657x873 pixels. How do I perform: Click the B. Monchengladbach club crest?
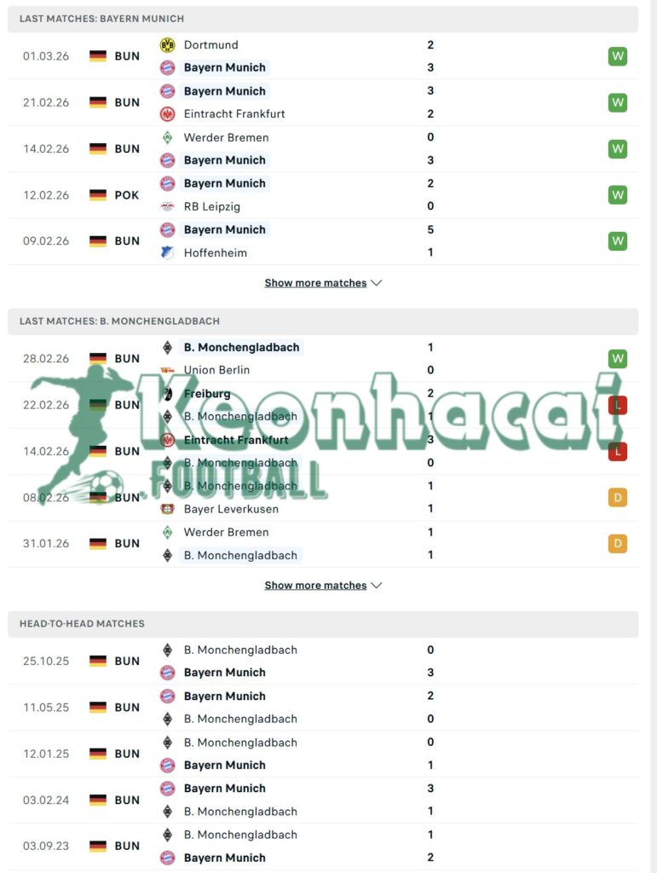[x=167, y=347]
